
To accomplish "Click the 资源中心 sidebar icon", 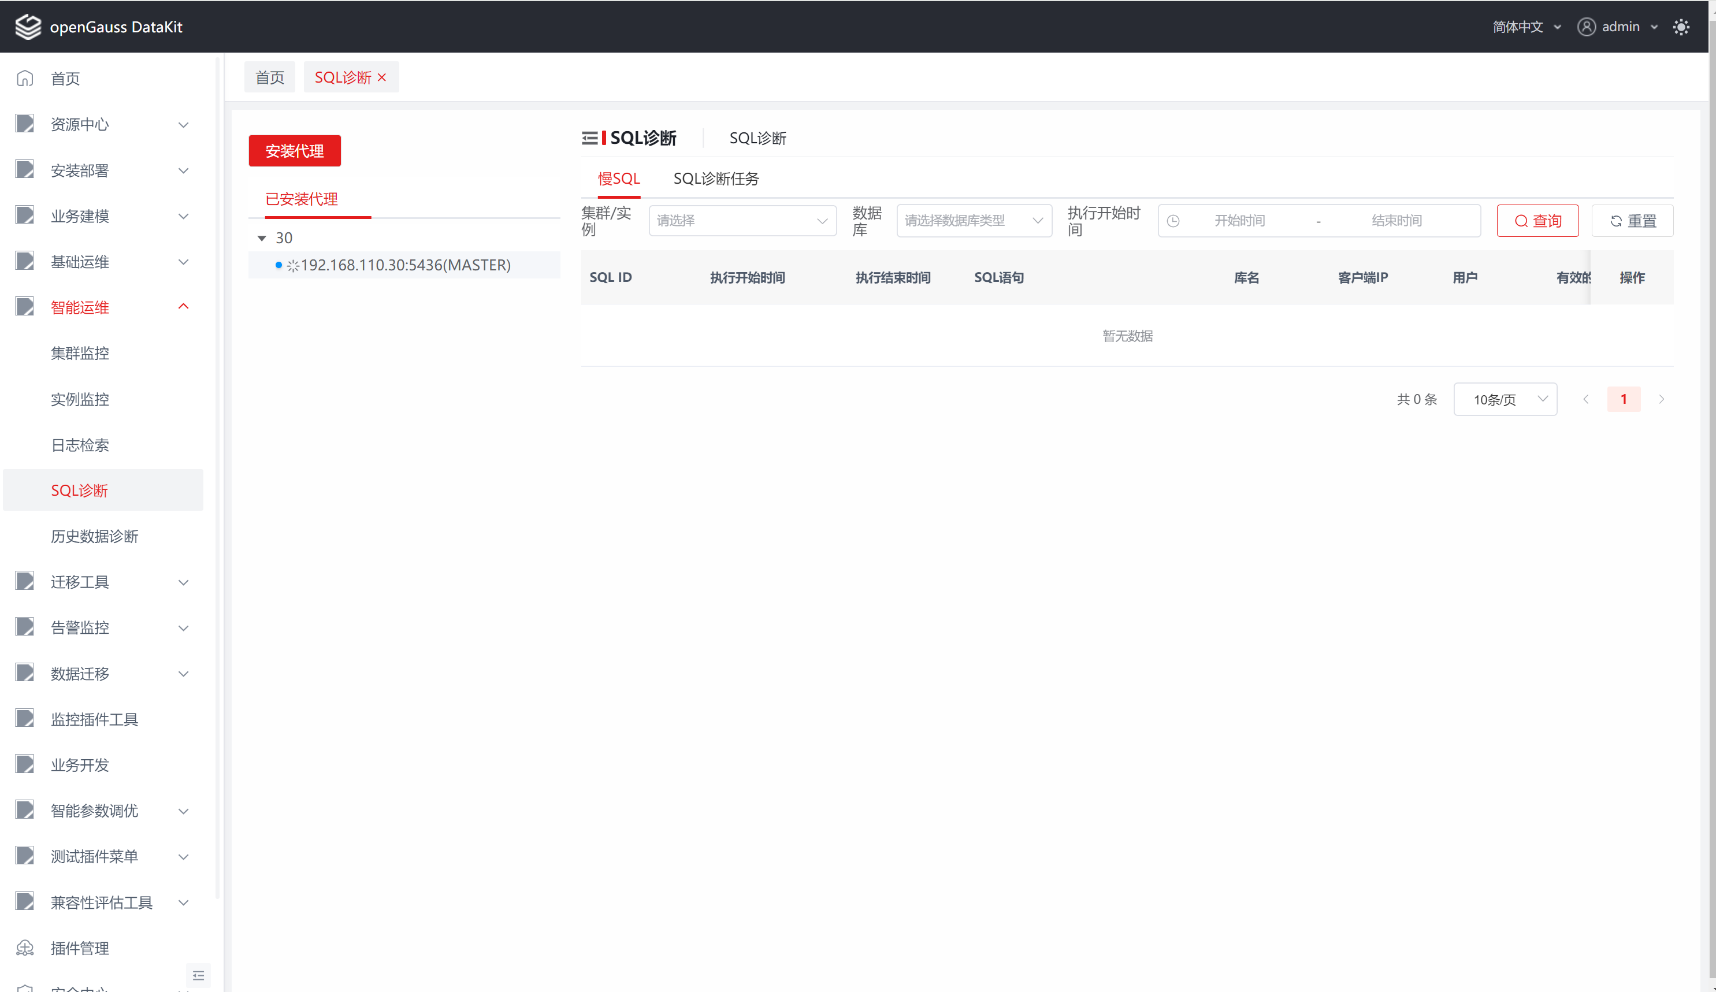I will point(25,124).
